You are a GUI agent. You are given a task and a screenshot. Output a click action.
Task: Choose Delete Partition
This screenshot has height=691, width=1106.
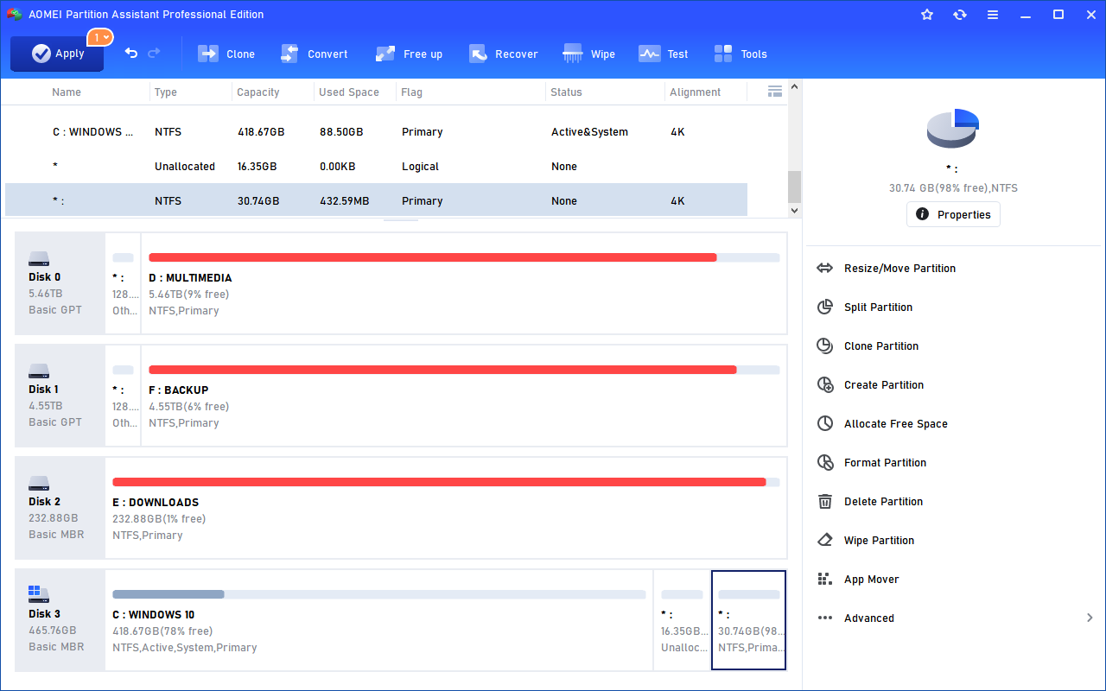tap(883, 502)
